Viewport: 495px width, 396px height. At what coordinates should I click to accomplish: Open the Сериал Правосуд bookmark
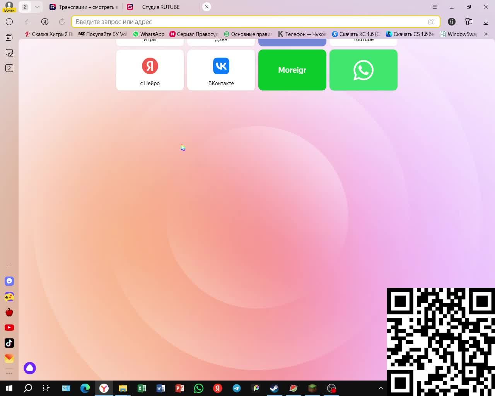[x=194, y=34]
